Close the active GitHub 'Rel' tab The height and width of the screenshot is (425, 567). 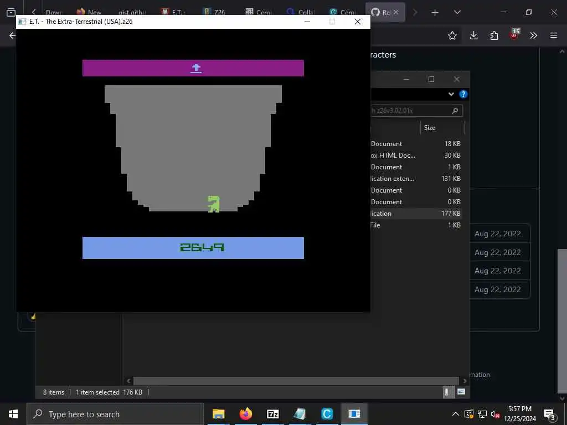coord(396,12)
